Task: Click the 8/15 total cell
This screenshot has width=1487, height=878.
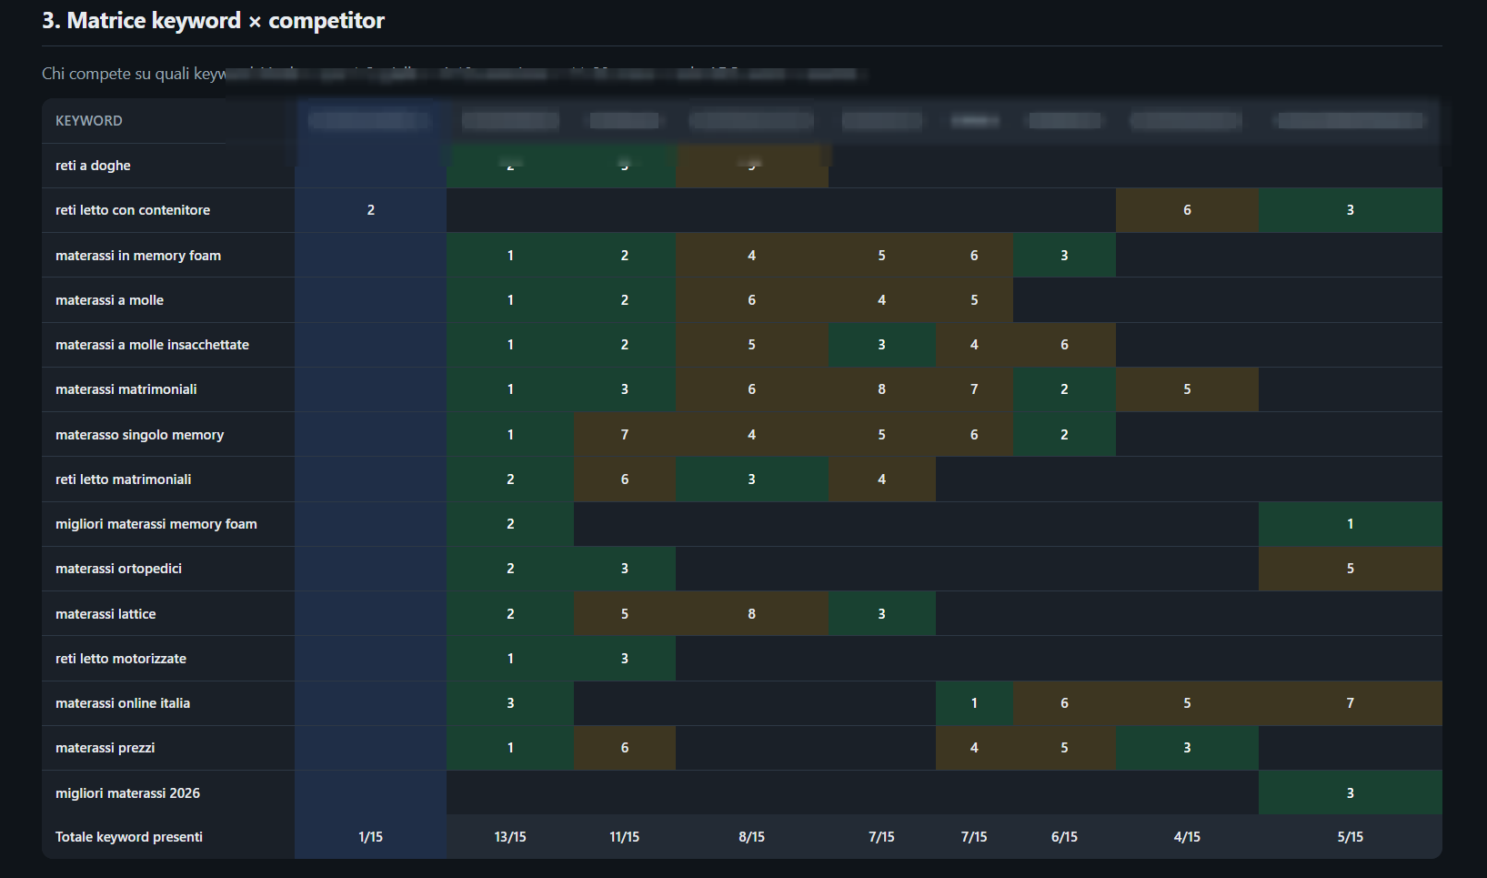Action: (752, 837)
